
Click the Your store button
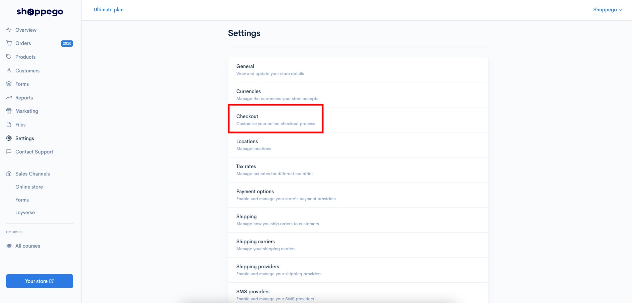(39, 281)
